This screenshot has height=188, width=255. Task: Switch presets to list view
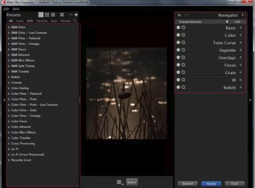(53, 15)
